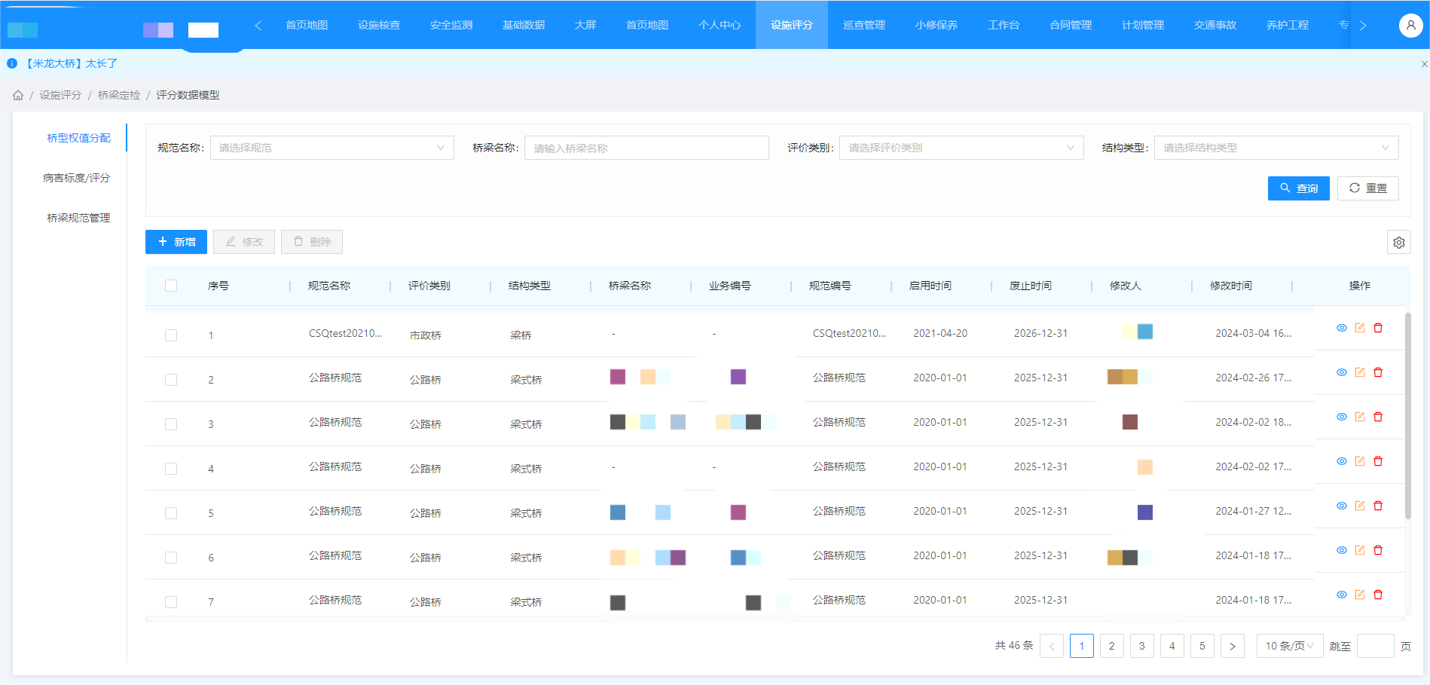Viewport: 1430px width, 685px height.
Task: View details of row 4 via eye icon
Action: [x=1342, y=461]
